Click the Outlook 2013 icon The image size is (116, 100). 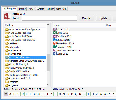pyautogui.click(x=55, y=40)
